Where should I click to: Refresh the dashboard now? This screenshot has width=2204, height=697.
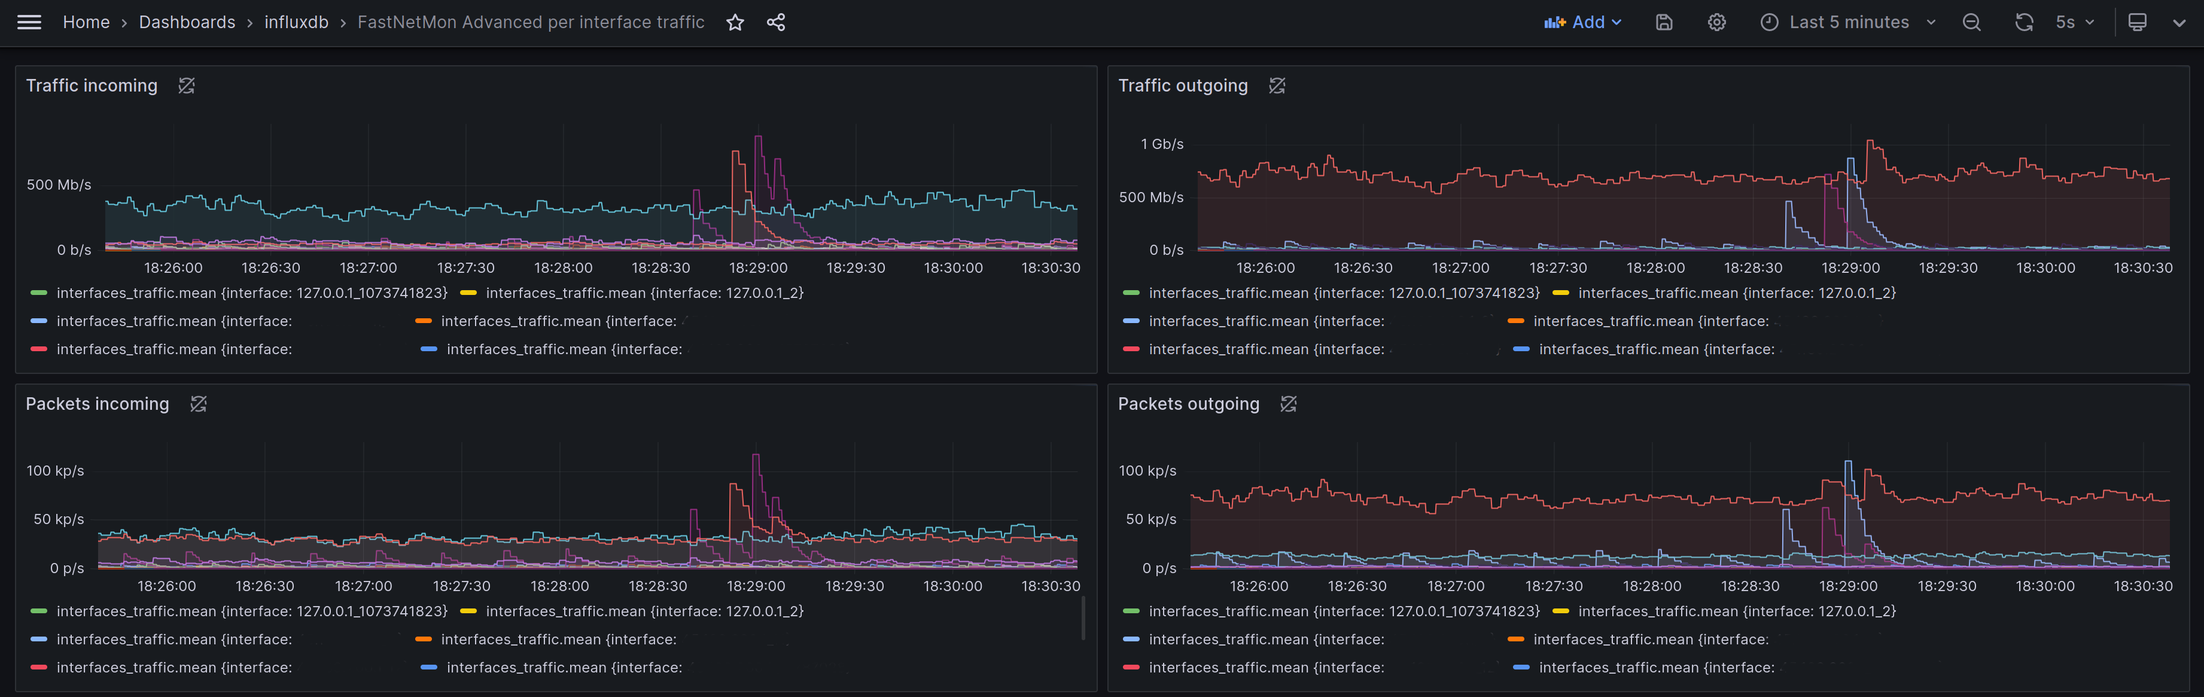2023,22
